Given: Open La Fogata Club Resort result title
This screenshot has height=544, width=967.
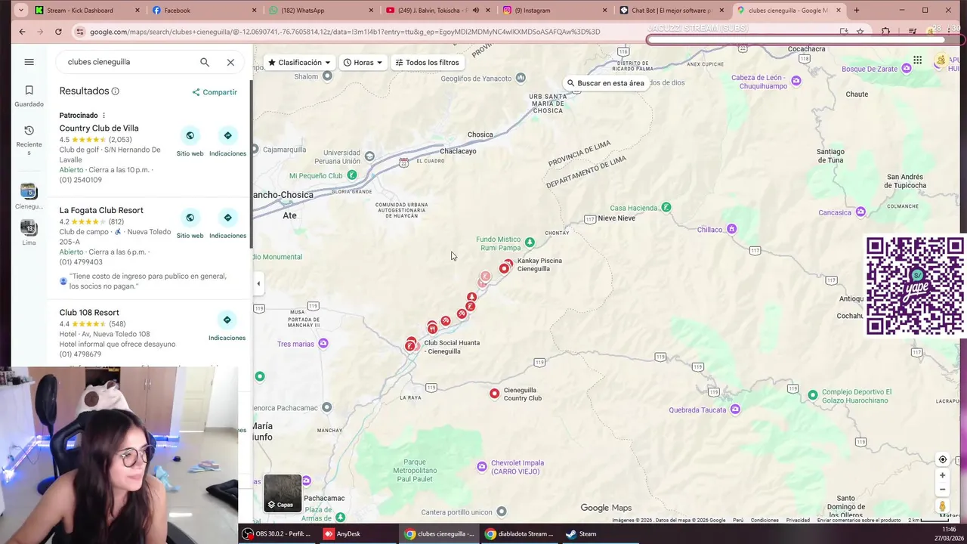Looking at the screenshot, I should [x=101, y=210].
